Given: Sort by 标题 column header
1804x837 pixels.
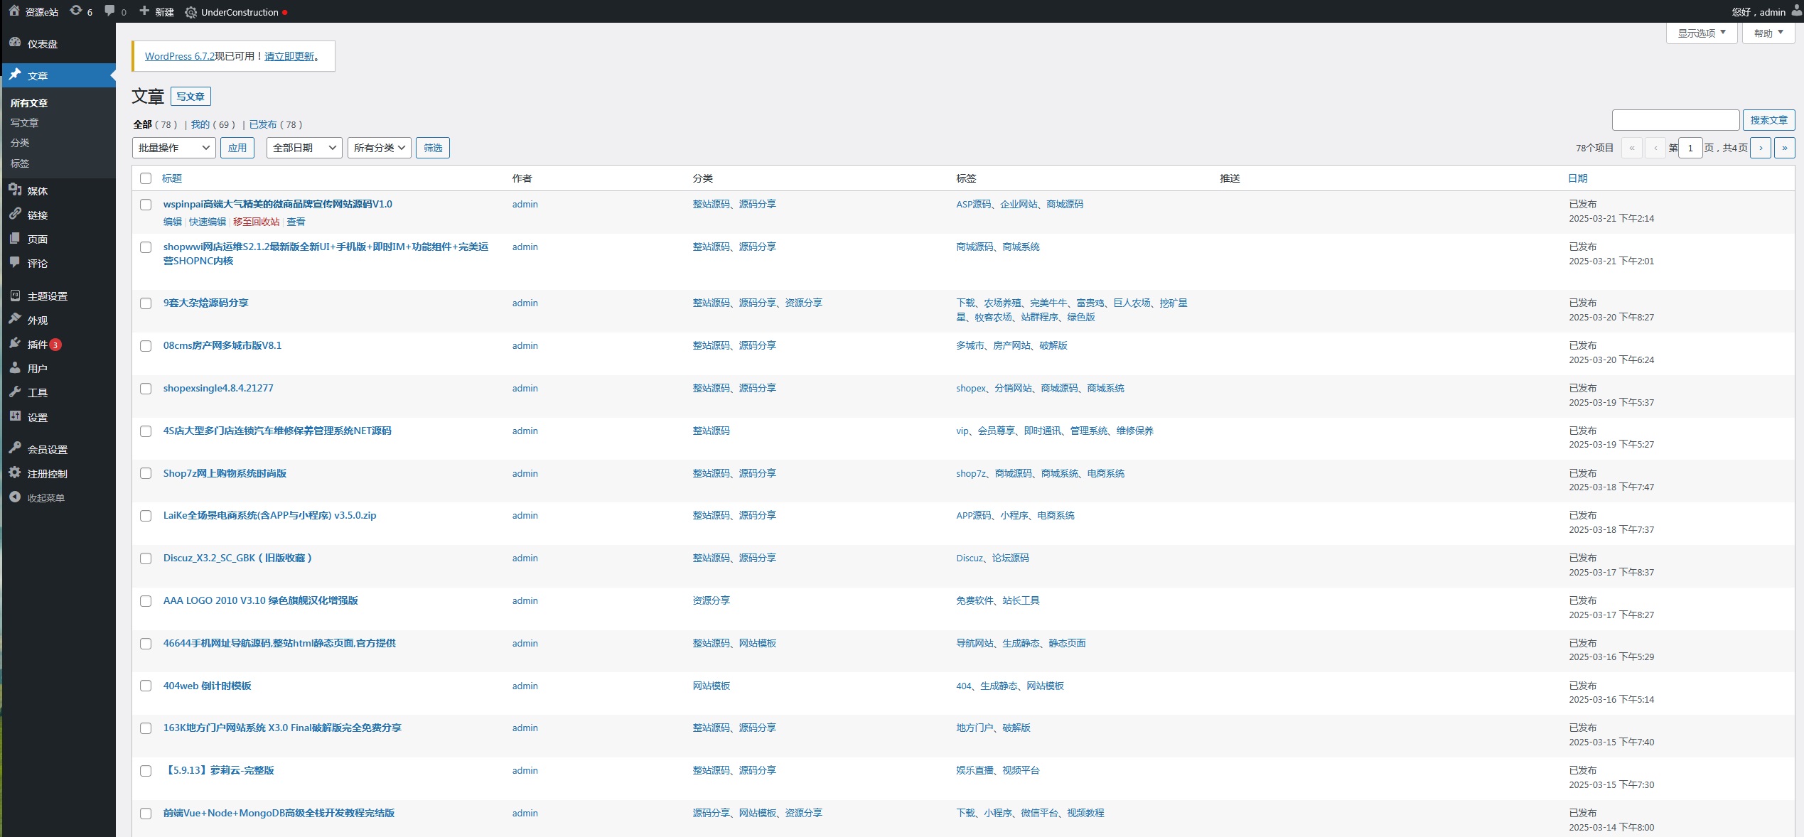Looking at the screenshot, I should click(x=172, y=178).
